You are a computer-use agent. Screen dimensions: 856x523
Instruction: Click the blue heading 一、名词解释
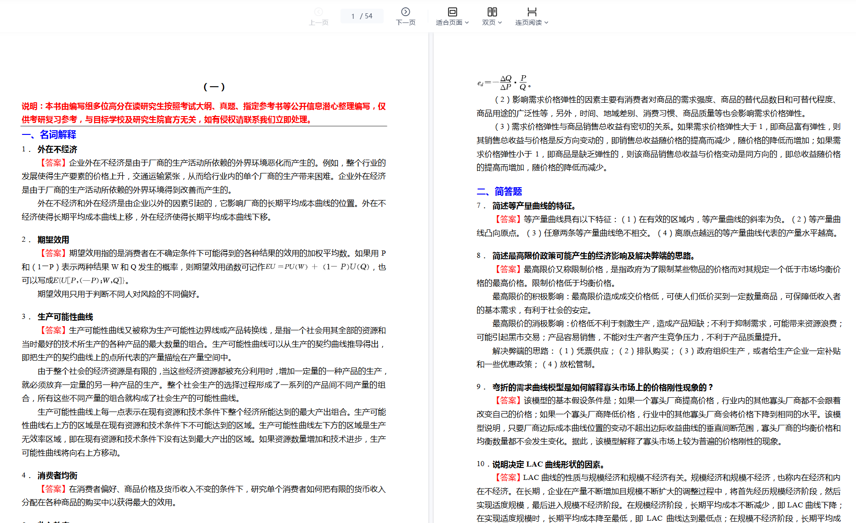[x=49, y=134]
